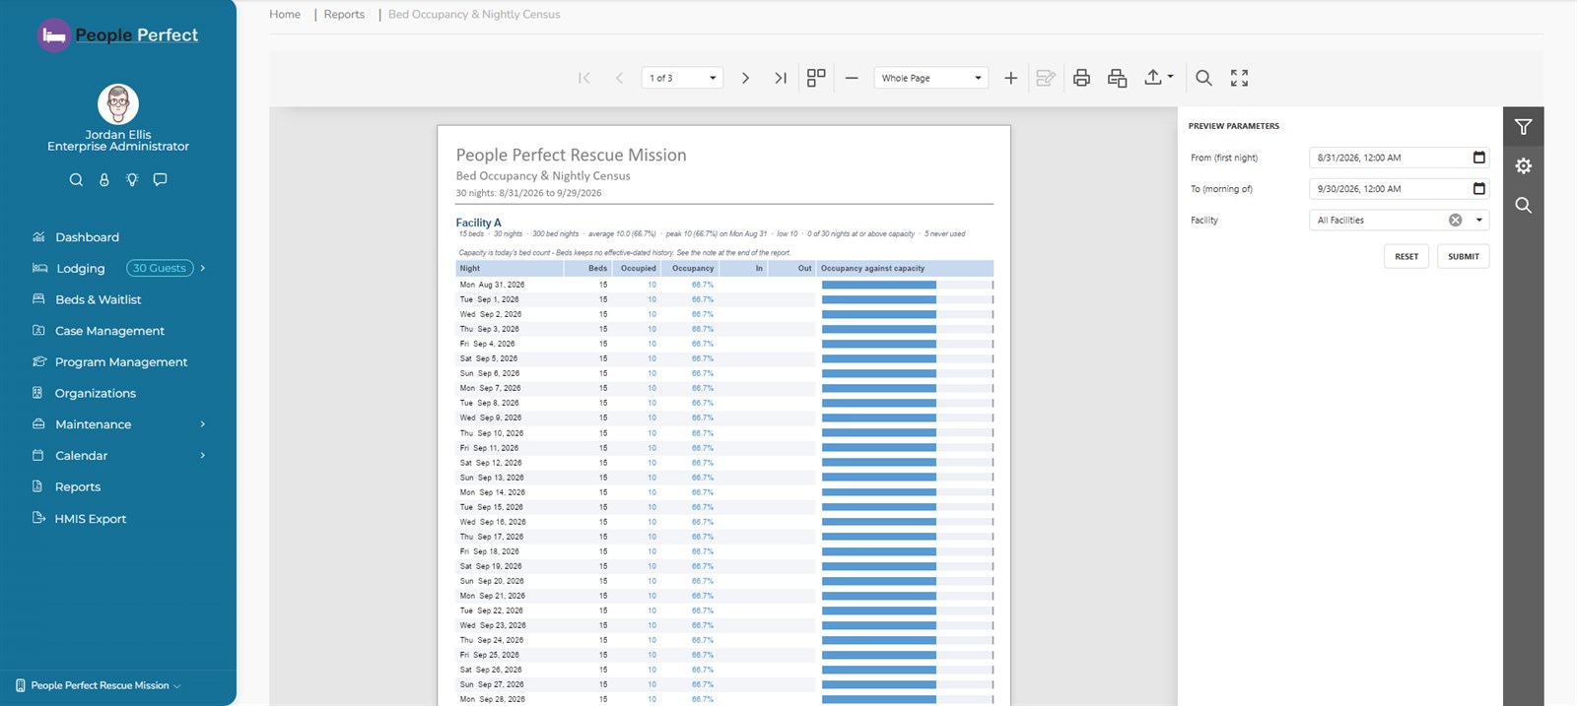1577x706 pixels.
Task: Toggle multi-page thumbnail view
Action: 816,78
